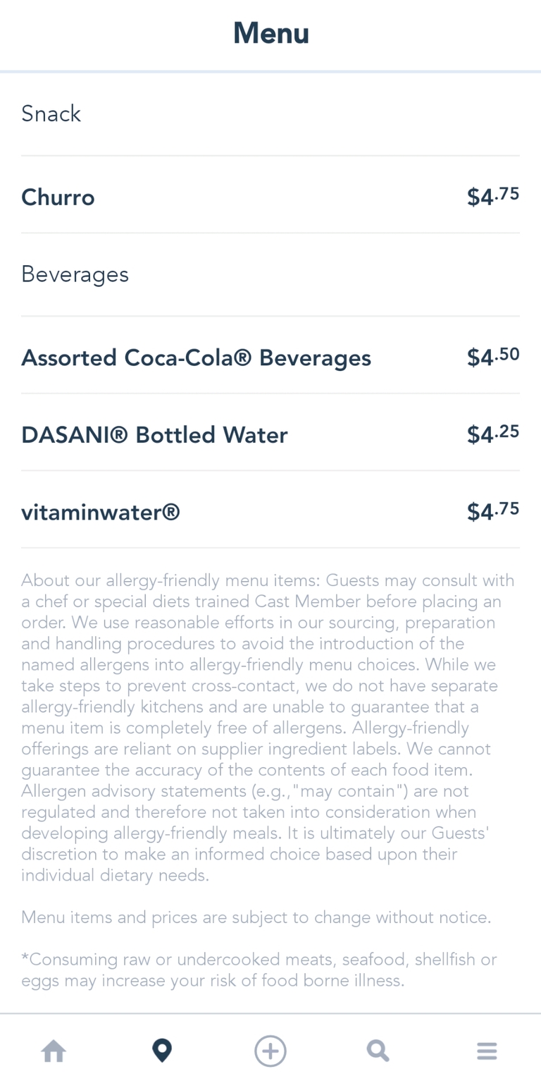The width and height of the screenshot is (541, 1088).
Task: Open the hamburger menu icon
Action: coord(487,1051)
